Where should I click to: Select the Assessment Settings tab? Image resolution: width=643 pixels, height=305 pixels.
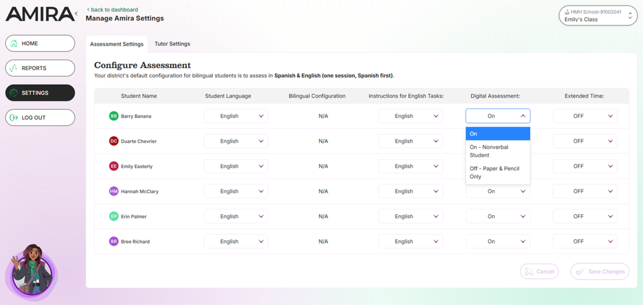117,44
